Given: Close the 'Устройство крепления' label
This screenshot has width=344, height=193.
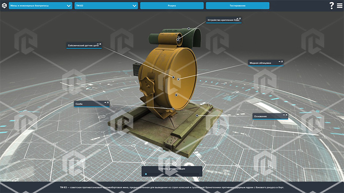Looking at the screenshot, I should click(x=240, y=19).
